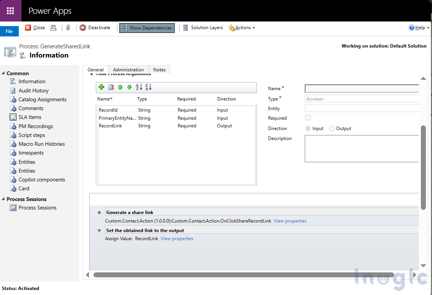Click the horizontal scroll left arrow
Screen dimensions: 432x295
point(88,275)
